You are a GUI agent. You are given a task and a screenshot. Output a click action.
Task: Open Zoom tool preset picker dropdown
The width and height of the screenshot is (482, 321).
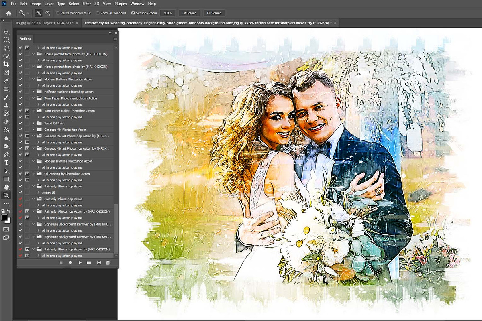29,13
